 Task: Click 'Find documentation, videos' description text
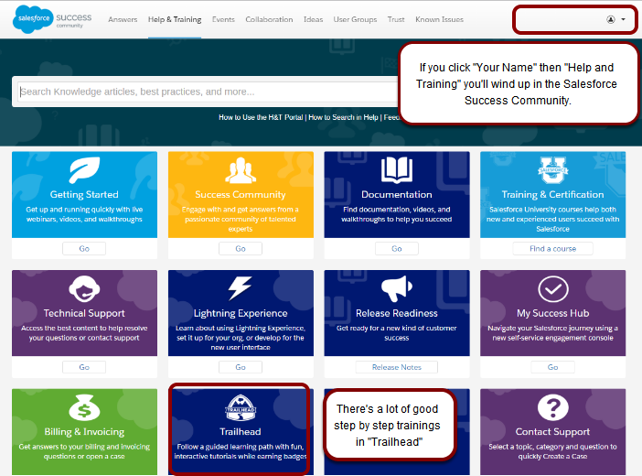pyautogui.click(x=396, y=214)
